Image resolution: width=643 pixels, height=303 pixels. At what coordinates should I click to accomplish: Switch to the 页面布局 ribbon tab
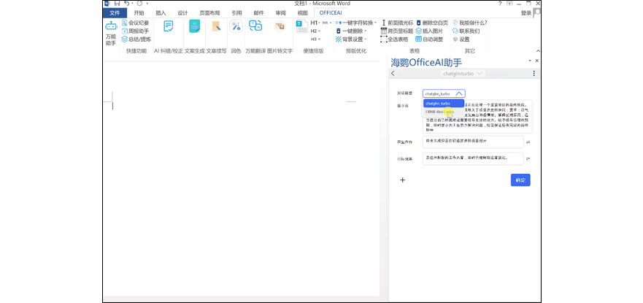click(x=210, y=12)
